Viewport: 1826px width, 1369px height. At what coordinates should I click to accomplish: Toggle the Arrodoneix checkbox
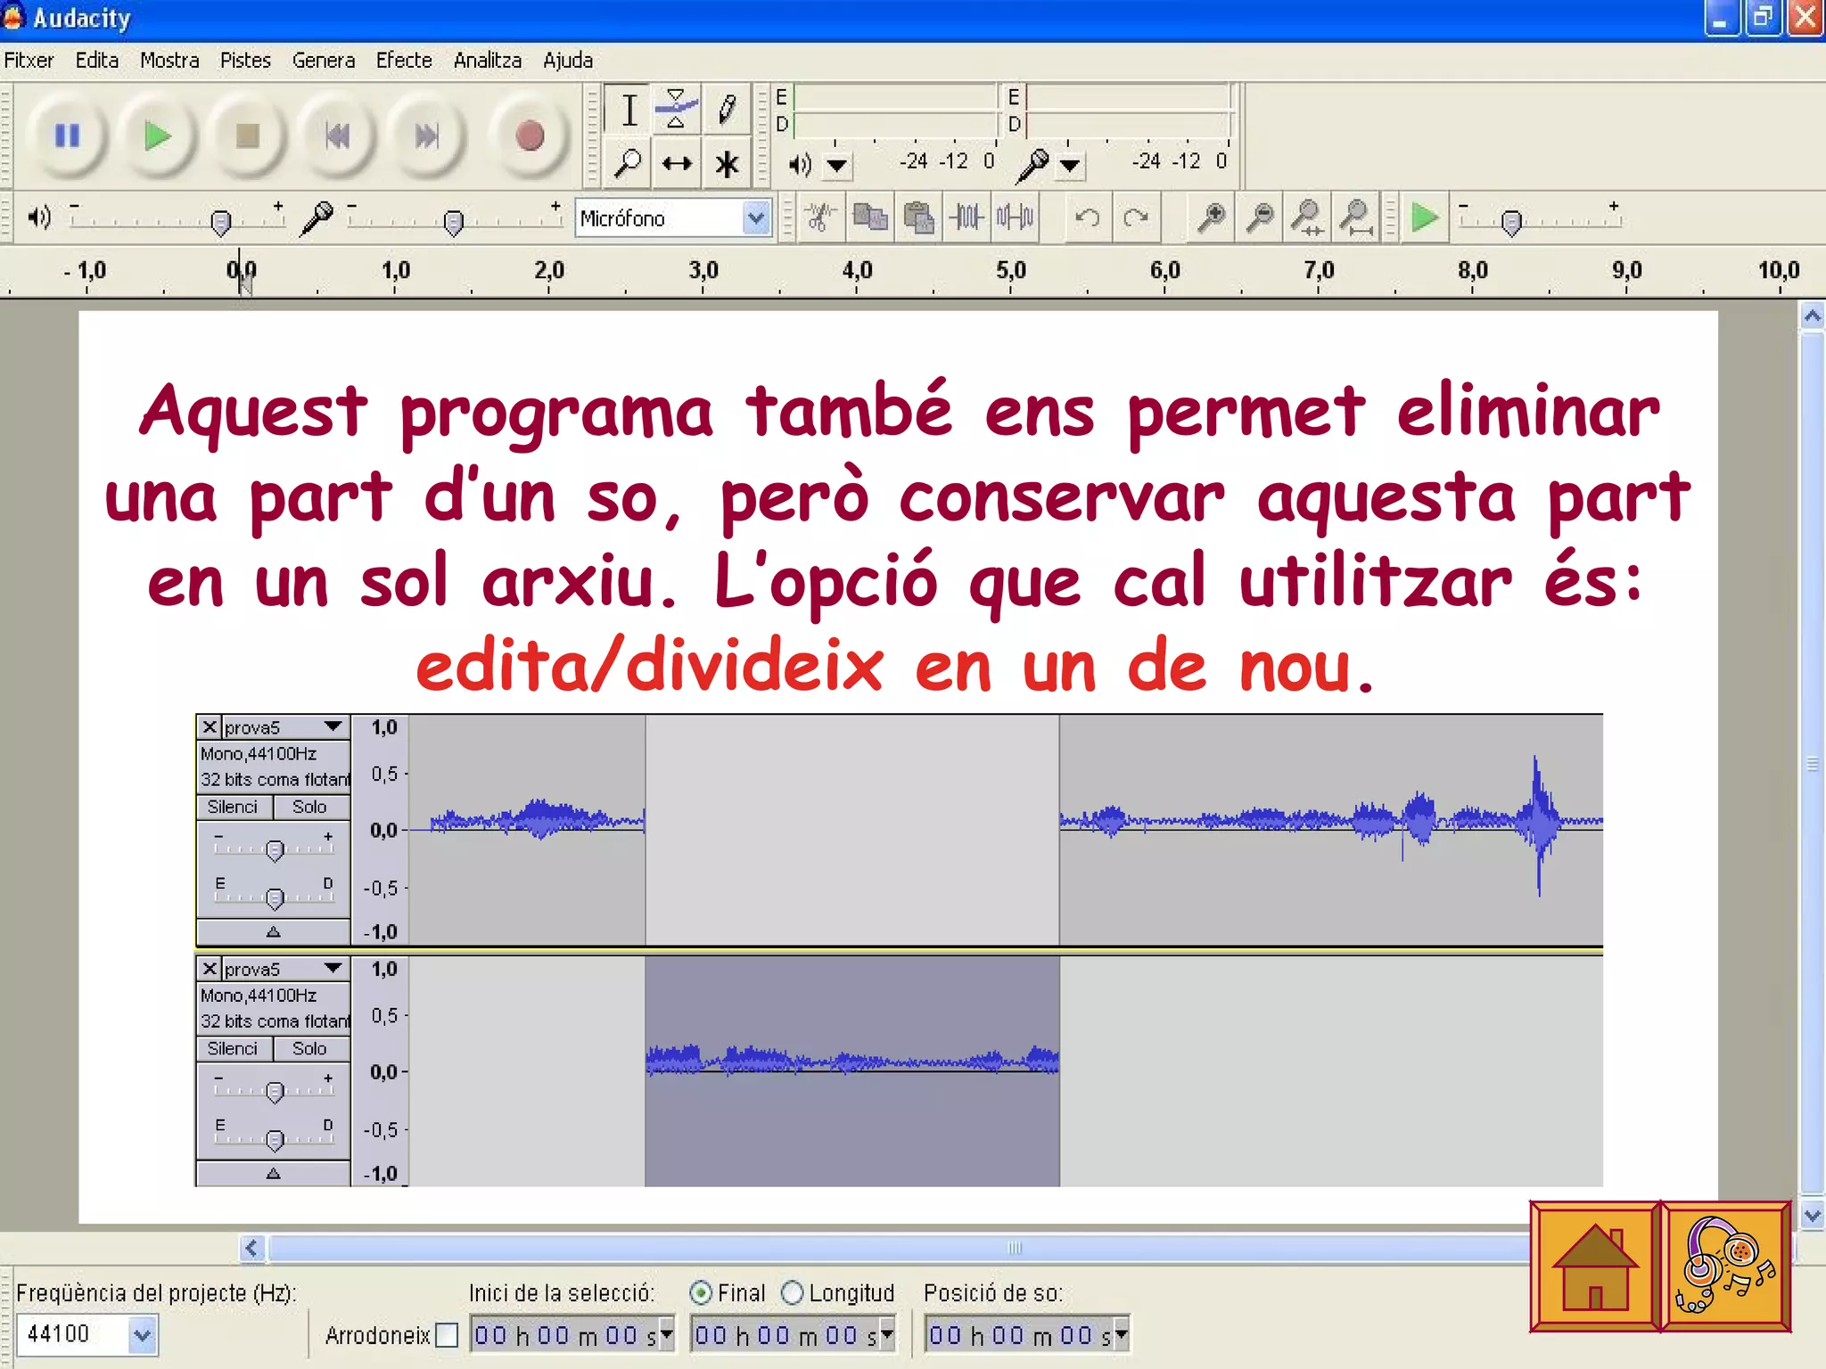pyautogui.click(x=447, y=1335)
